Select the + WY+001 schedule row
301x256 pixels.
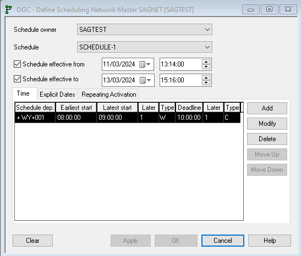coord(128,118)
